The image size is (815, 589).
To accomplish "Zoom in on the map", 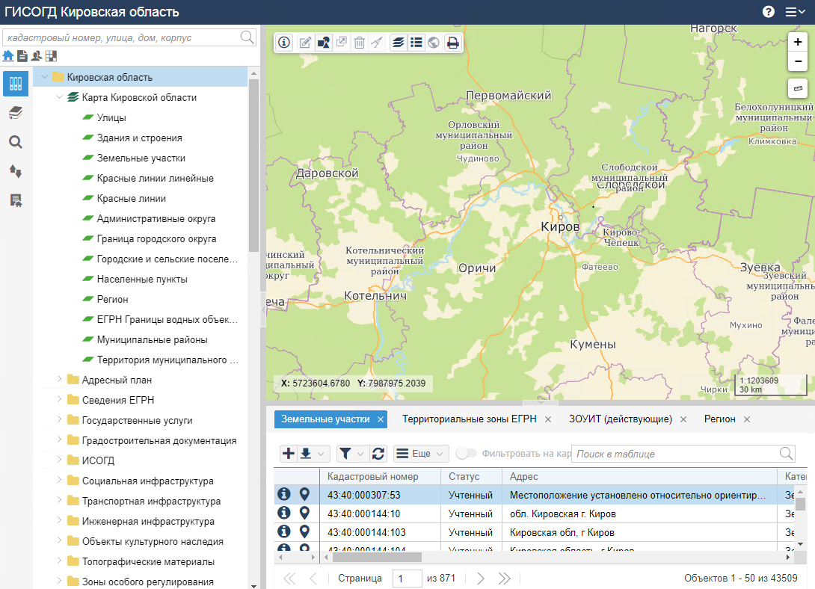I will click(x=798, y=43).
